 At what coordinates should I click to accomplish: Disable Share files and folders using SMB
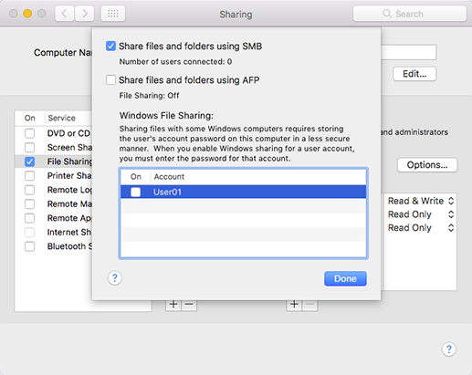click(110, 47)
